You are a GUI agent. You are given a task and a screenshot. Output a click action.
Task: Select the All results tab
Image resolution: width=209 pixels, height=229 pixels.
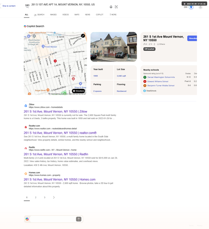27,15
